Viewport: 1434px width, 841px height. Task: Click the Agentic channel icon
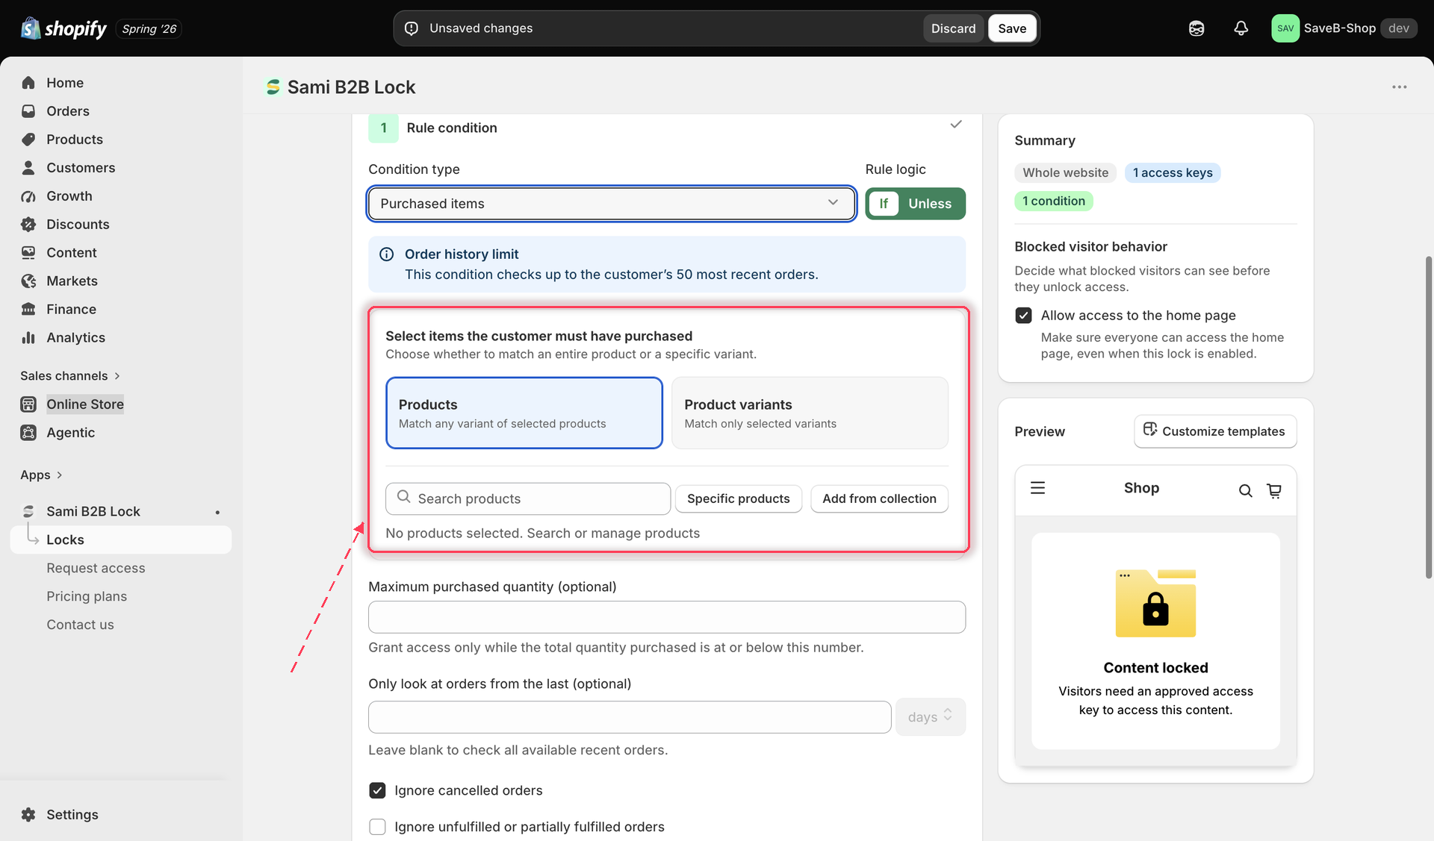[28, 433]
